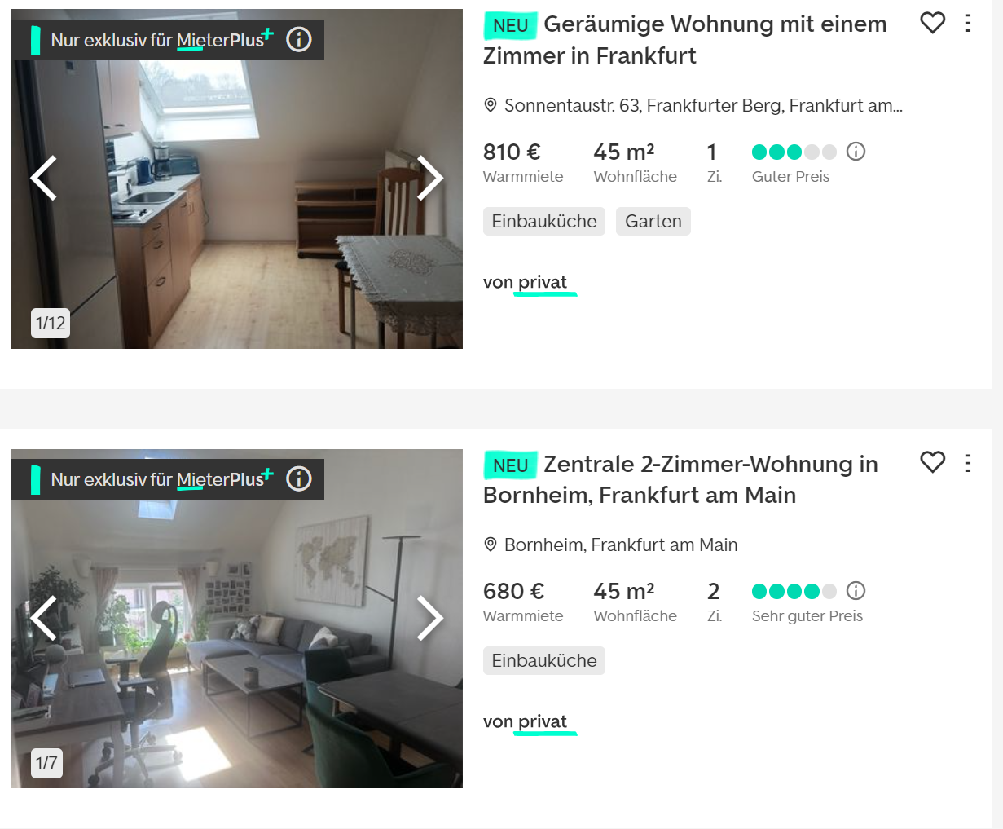Click the Guter Preis rating dots
The height and width of the screenshot is (829, 1003).
pyautogui.click(x=794, y=152)
